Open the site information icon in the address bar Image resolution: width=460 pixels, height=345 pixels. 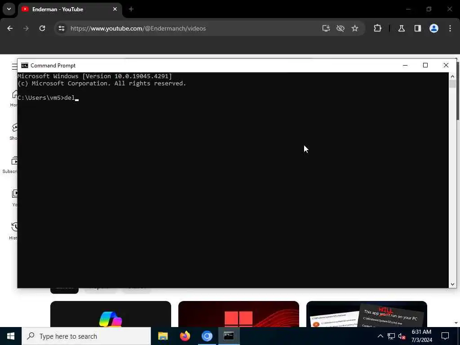click(61, 28)
